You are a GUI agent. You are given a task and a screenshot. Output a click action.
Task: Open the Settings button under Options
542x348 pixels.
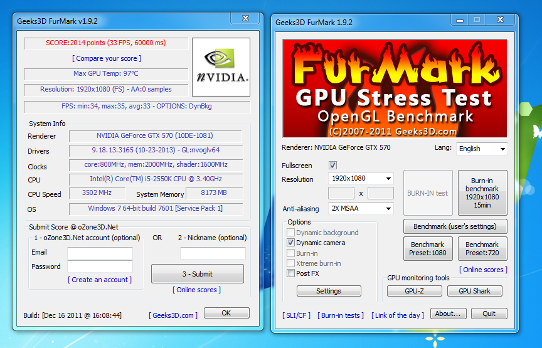coord(329,291)
